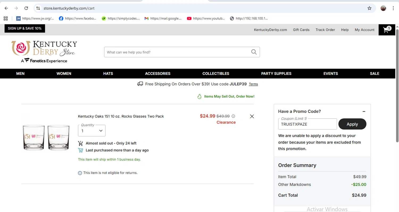Click SIGN UP & SAVE 10% button
The width and height of the screenshot is (399, 212).
[25, 28]
